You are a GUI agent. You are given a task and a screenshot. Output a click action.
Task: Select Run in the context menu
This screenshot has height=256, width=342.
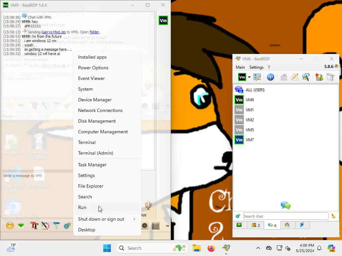point(107,207)
